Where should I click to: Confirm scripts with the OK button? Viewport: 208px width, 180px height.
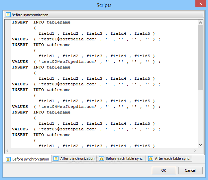pos(164,170)
